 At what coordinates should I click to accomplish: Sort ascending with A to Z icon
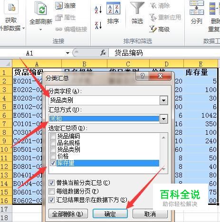98,9
